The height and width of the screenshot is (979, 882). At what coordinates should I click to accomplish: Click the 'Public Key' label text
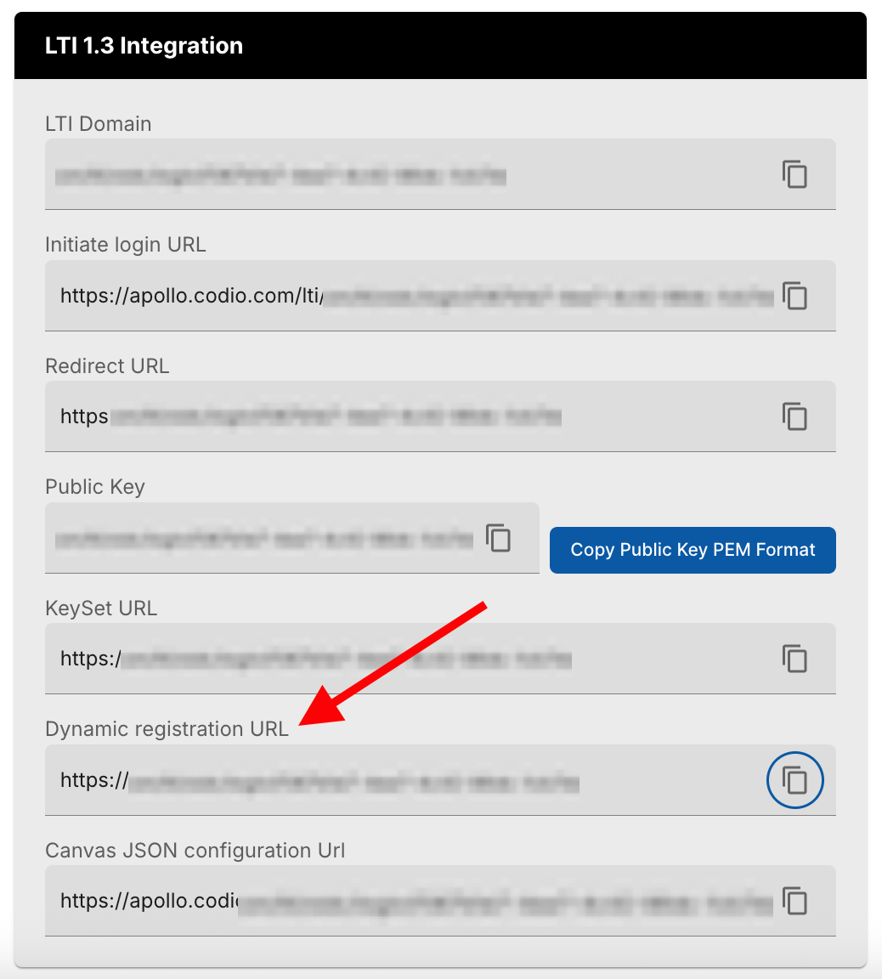[95, 487]
